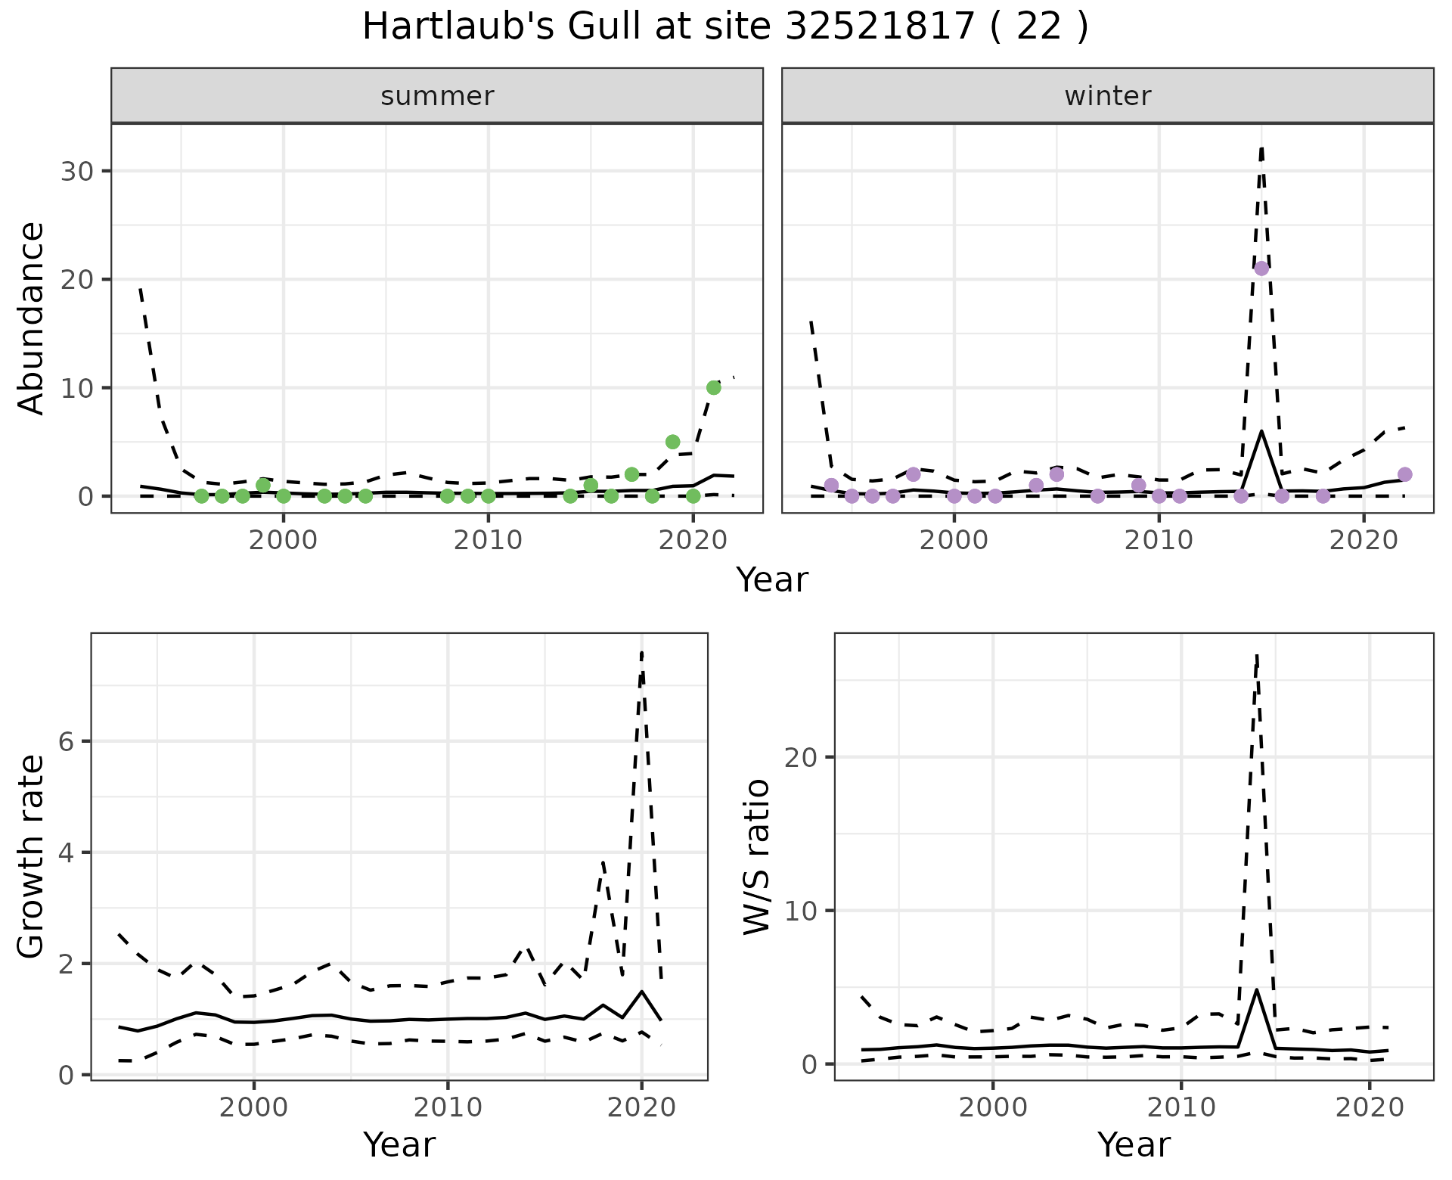Viewport: 1452px width, 1180px height.
Task: Click the Year label under abundance panels
Action: click(x=771, y=580)
